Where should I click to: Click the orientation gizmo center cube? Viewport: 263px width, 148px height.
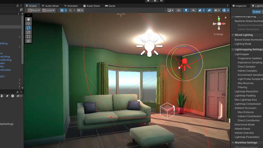click(219, 24)
